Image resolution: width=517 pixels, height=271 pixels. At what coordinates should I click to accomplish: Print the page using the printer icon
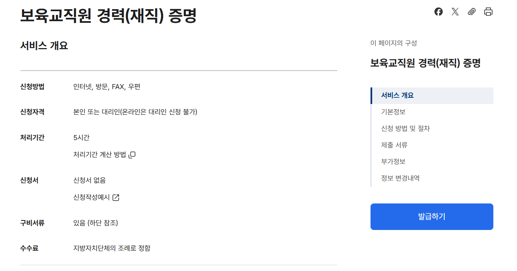tap(488, 12)
